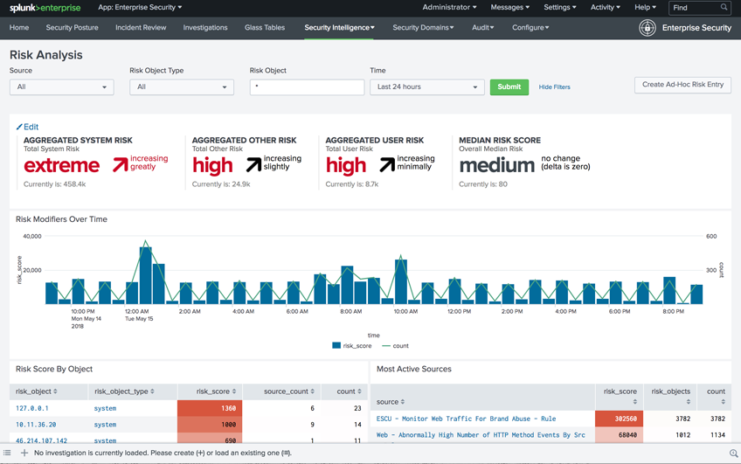This screenshot has height=464, width=741.
Task: Open the Security Domains menu
Action: pyautogui.click(x=423, y=28)
